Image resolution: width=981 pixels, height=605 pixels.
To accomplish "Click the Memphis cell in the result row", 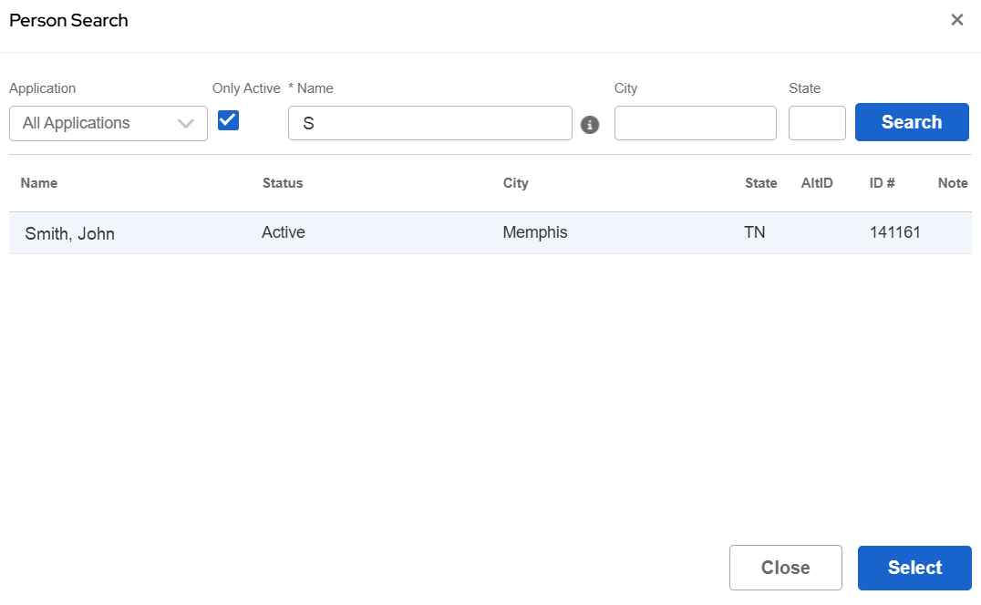I will coord(535,232).
